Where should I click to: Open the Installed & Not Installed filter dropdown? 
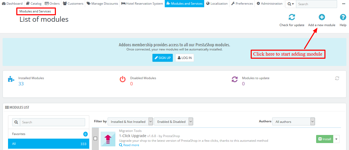tap(130, 122)
